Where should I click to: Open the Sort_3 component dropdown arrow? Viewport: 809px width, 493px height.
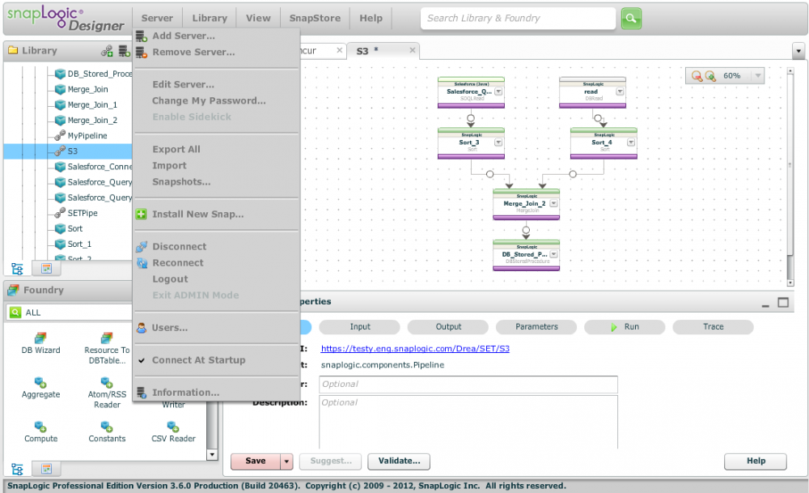pyautogui.click(x=498, y=142)
